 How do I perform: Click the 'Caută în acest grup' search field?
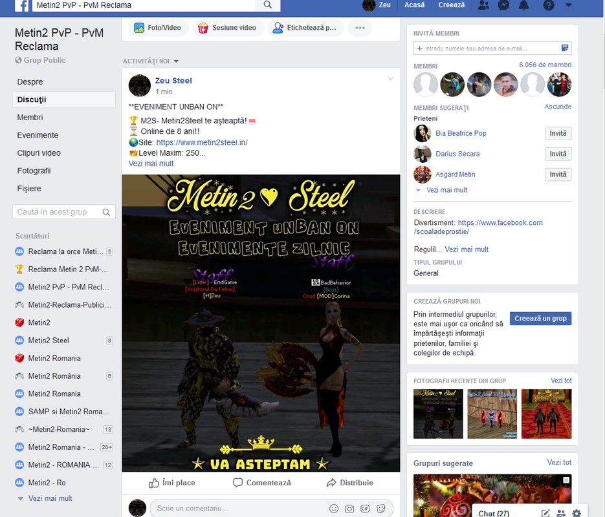click(x=58, y=212)
